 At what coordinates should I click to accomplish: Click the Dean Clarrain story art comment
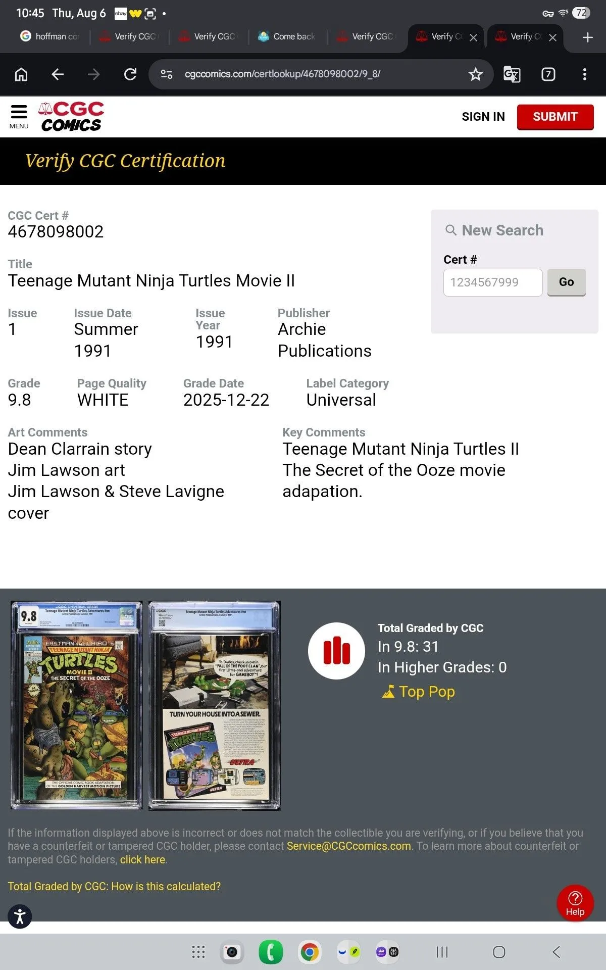point(80,449)
